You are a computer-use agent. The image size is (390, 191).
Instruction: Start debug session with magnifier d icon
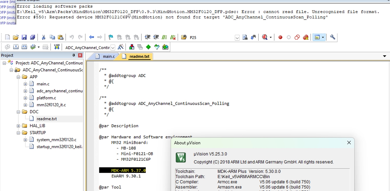pos(265,37)
